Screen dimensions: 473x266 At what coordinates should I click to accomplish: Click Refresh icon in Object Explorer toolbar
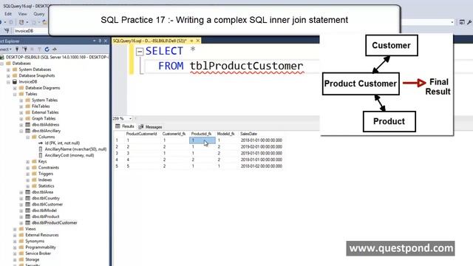coord(47,50)
